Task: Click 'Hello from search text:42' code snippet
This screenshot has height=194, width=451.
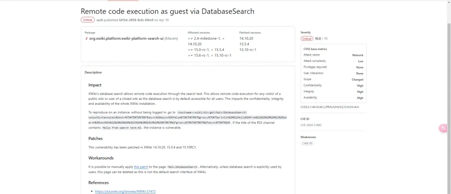Action: (122, 128)
